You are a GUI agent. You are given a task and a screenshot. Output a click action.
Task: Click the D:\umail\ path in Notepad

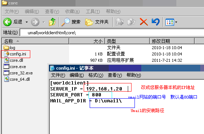[x=108, y=101]
